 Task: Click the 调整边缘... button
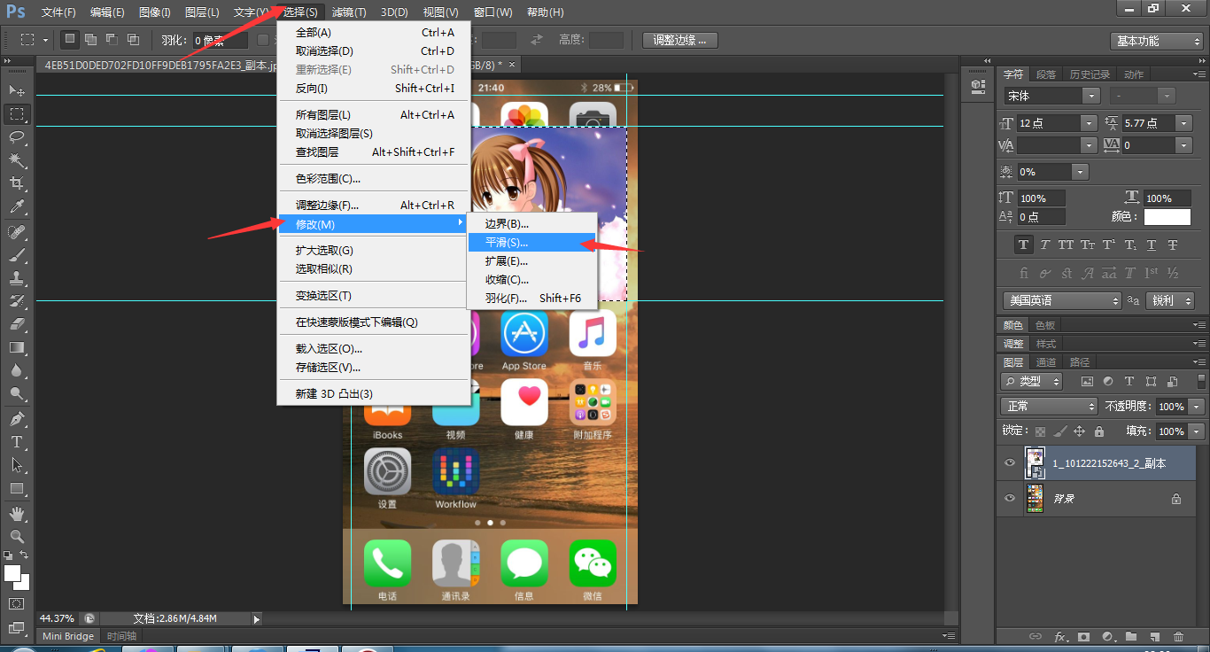click(x=680, y=40)
